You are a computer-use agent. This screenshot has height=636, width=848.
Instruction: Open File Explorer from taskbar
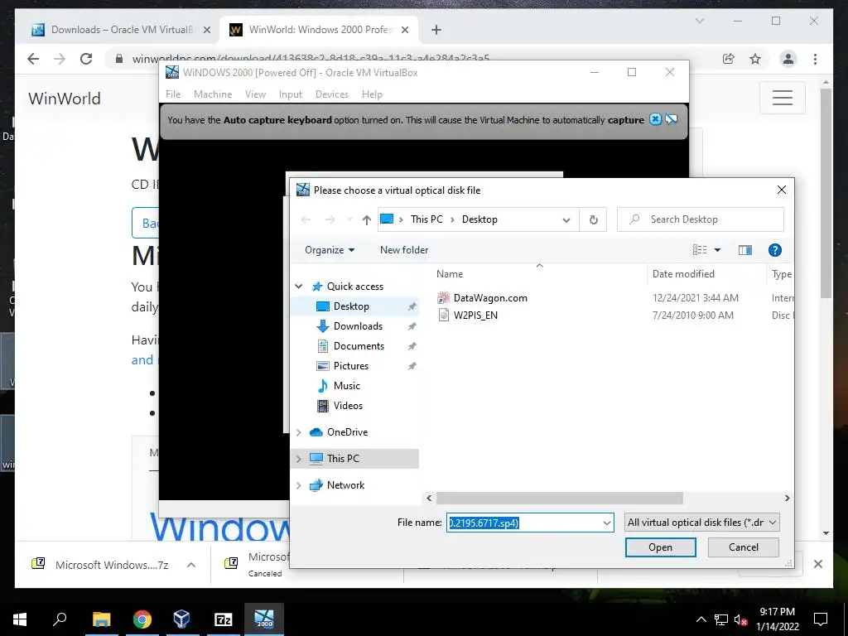point(101,619)
